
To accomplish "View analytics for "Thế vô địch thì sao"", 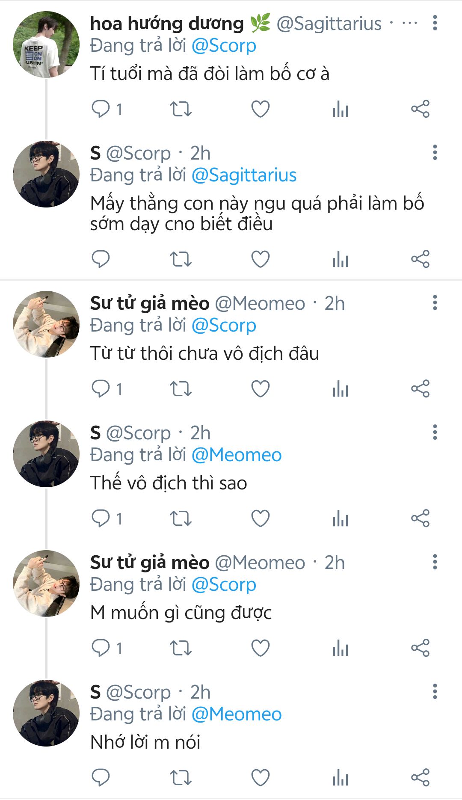I will click(341, 519).
